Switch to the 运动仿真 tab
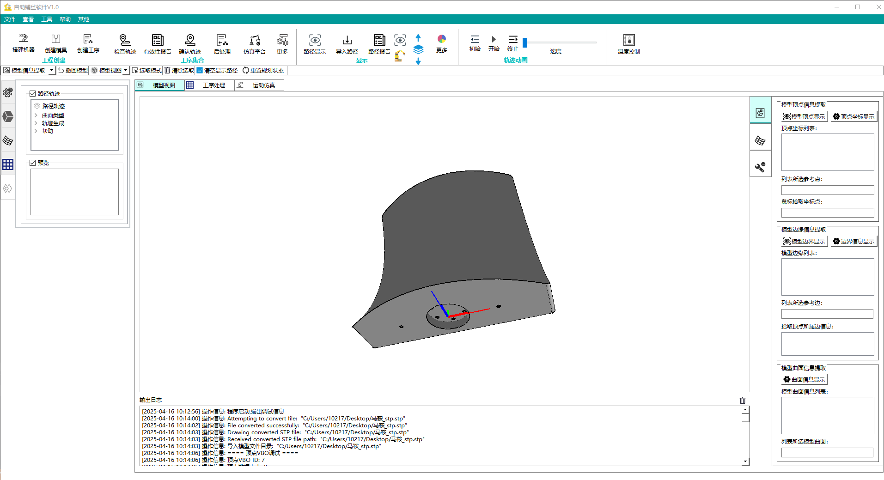Screen dimensions: 884x480 (x=259, y=85)
